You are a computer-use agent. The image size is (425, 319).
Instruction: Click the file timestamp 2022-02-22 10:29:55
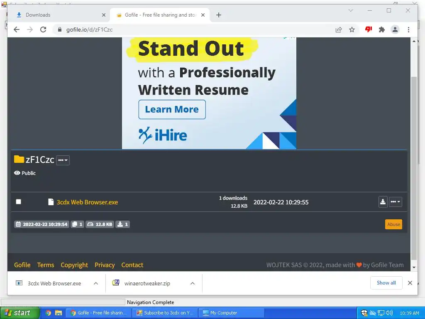pos(281,202)
